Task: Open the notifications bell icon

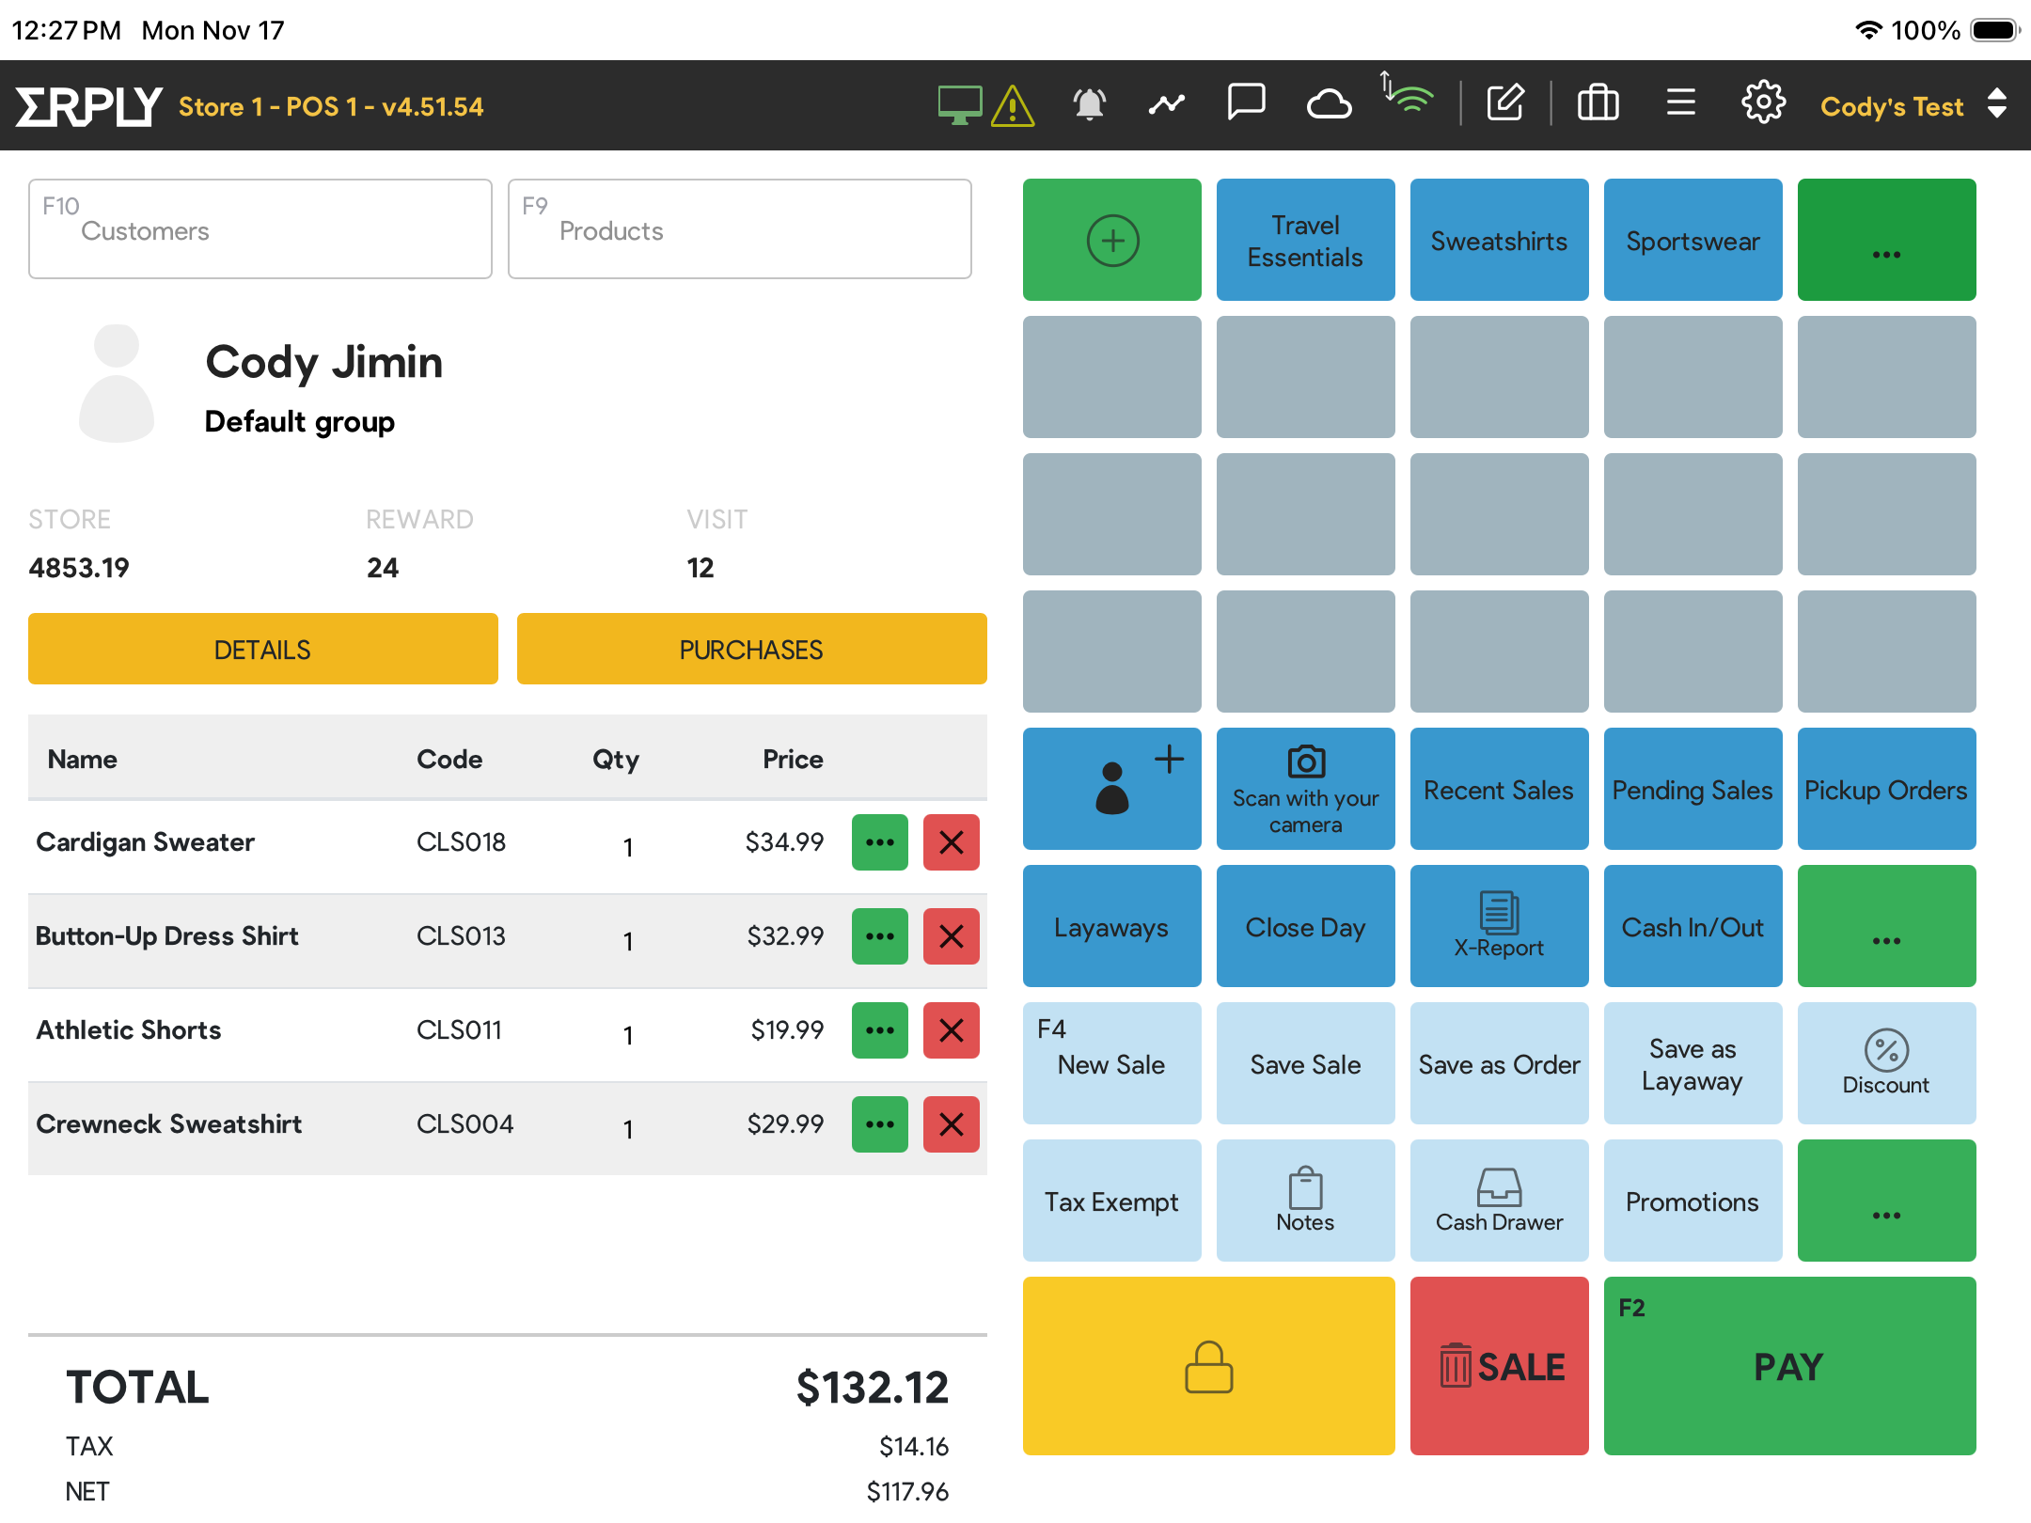Action: click(x=1089, y=104)
